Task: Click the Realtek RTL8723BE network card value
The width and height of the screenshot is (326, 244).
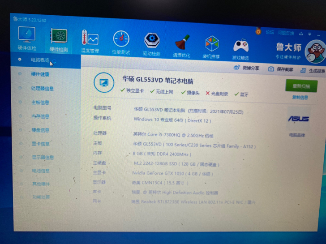Action: (x=193, y=202)
